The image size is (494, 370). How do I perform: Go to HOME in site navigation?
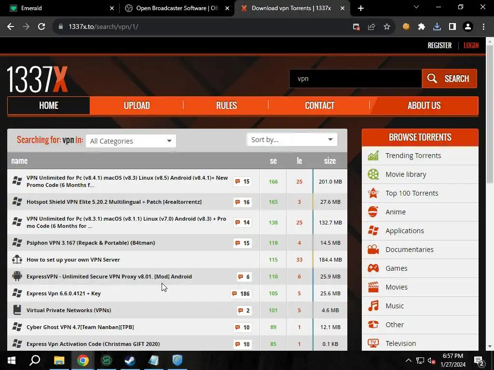tap(49, 106)
